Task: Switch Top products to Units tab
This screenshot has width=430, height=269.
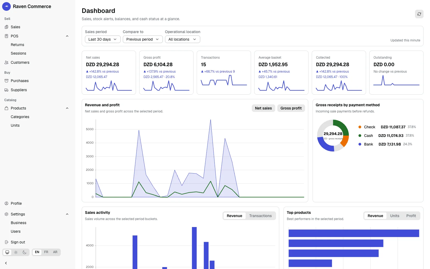Action: (395, 216)
